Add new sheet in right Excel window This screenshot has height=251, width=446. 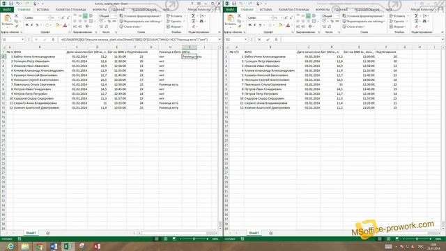tap(271, 233)
